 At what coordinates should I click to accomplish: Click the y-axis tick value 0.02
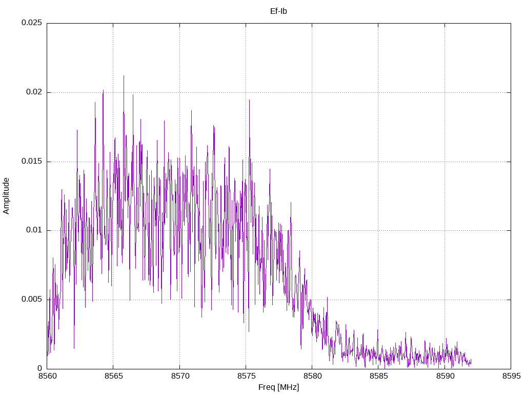click(34, 92)
